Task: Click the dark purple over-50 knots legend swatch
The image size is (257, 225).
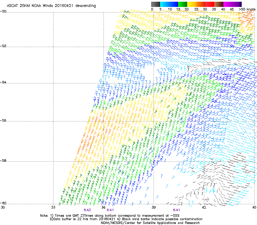Action: 241,4
